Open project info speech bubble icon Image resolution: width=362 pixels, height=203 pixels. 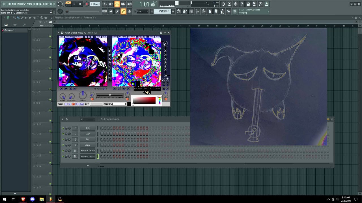click(260, 4)
